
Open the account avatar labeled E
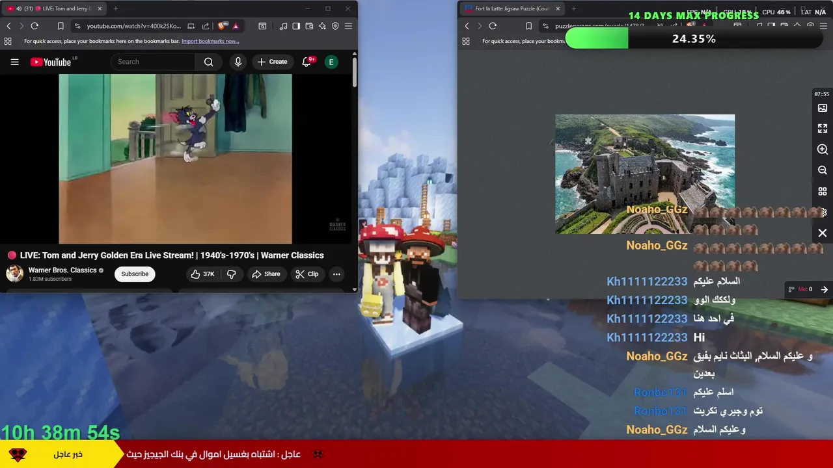click(331, 62)
